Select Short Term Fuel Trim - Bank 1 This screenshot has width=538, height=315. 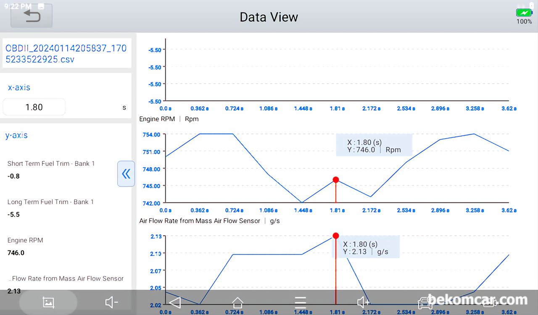click(51, 163)
